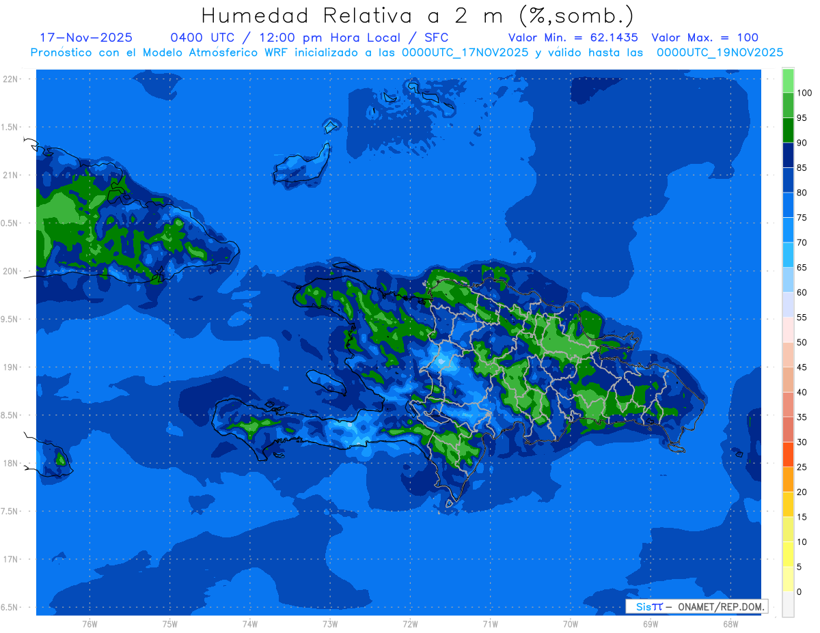Select the date text "17-Nov-2025"
820x633 pixels.
[86, 38]
